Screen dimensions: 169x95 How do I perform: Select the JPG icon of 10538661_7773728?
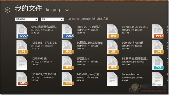click(x=22, y=47)
